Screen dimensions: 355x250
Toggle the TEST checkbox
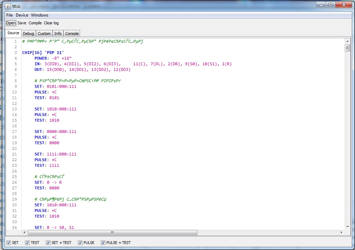click(27, 243)
